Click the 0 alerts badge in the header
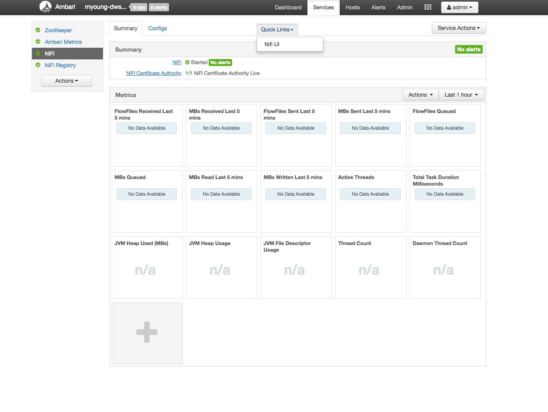Screen dimensions: 548x412 (159, 7)
